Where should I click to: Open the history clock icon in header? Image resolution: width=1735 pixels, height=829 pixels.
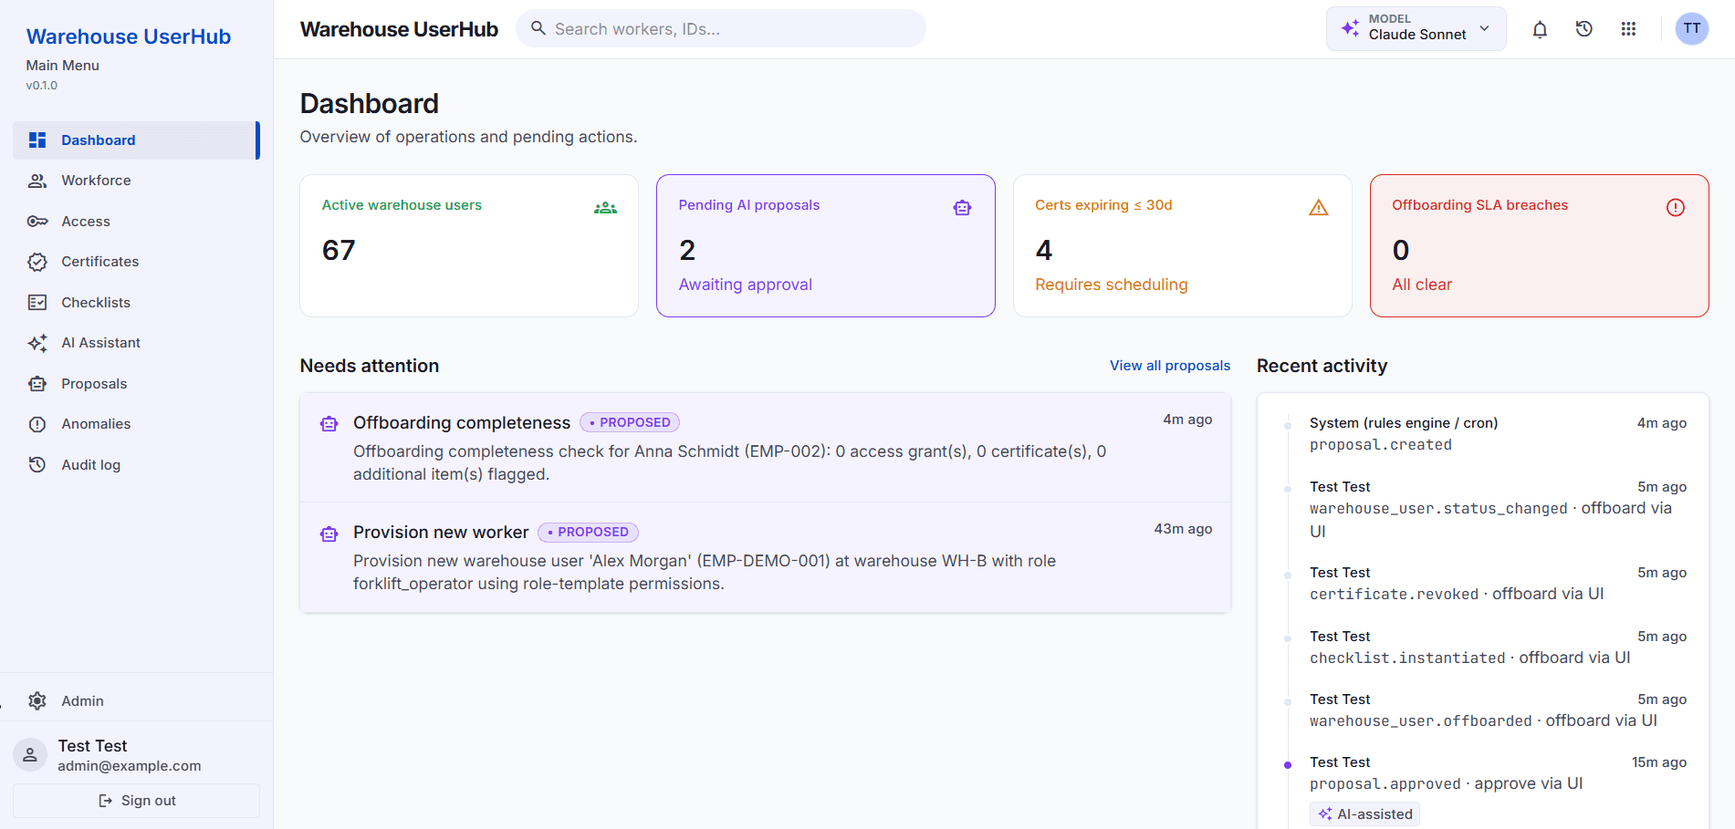(1584, 29)
